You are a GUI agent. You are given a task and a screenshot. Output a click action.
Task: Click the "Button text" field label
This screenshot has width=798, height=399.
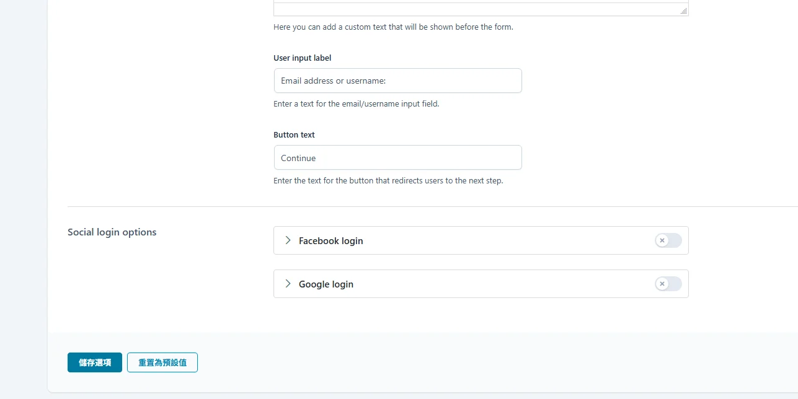coord(295,134)
